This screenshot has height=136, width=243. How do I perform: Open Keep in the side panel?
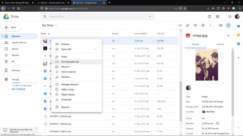point(238,35)
